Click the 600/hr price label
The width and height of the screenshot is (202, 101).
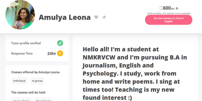[167, 8]
